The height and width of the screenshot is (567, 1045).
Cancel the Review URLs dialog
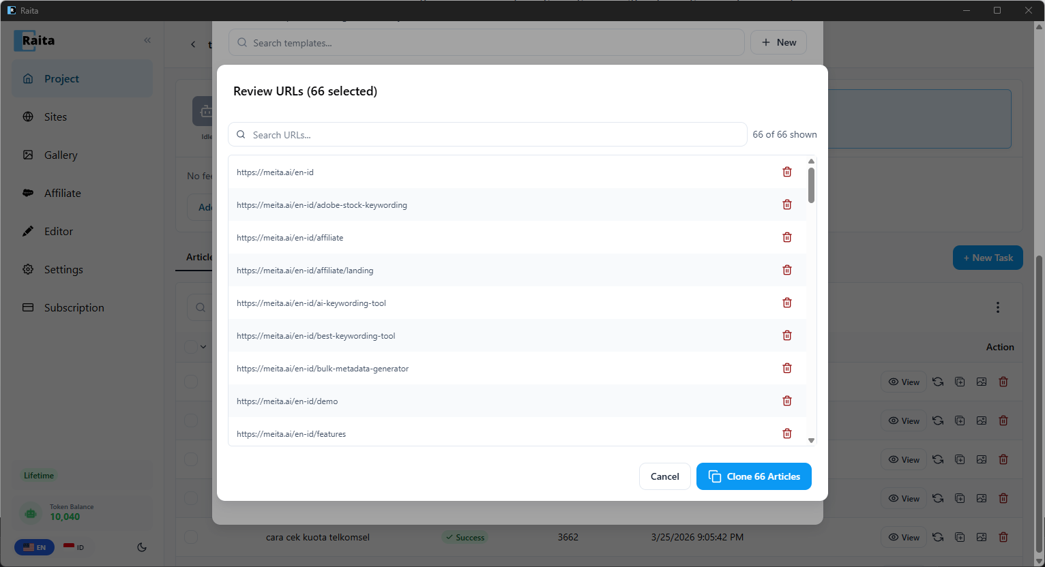(665, 476)
